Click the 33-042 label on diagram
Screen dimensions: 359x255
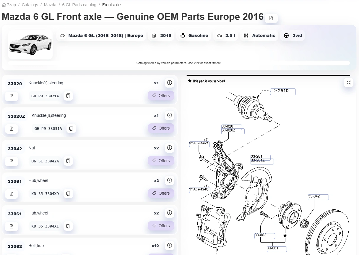pyautogui.click(x=318, y=197)
